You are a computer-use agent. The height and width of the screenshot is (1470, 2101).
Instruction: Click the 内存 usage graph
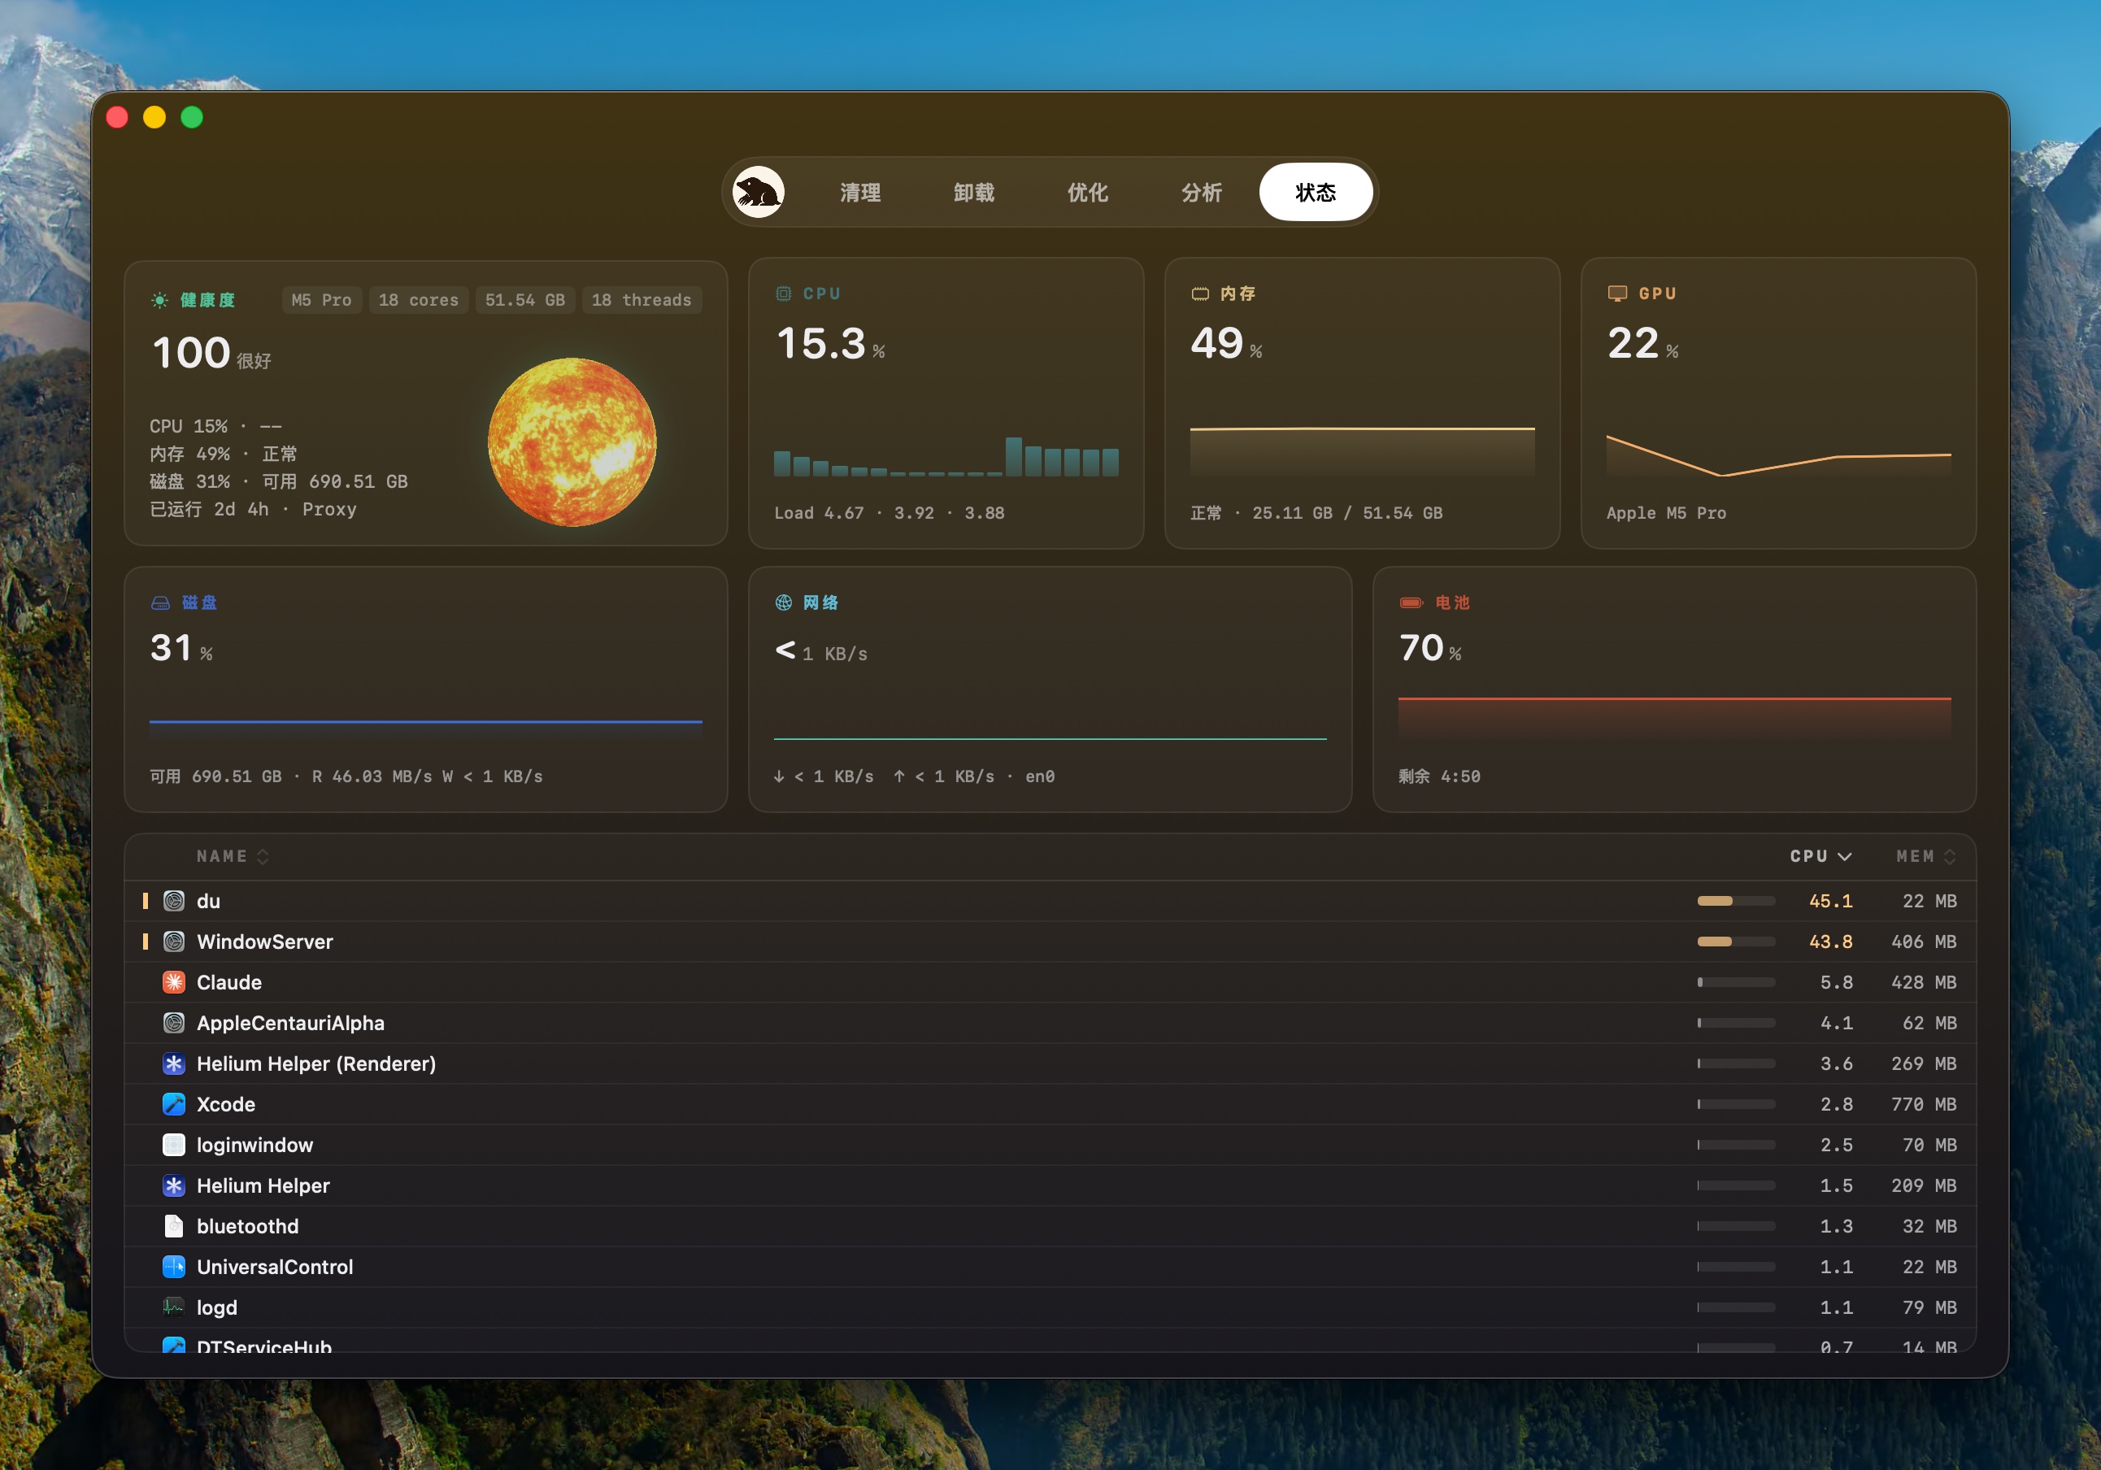coord(1363,451)
